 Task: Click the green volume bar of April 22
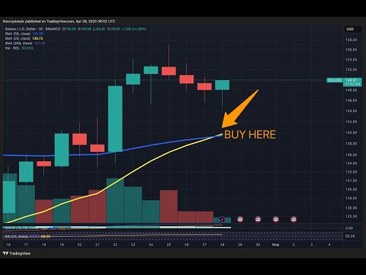pos(115,201)
